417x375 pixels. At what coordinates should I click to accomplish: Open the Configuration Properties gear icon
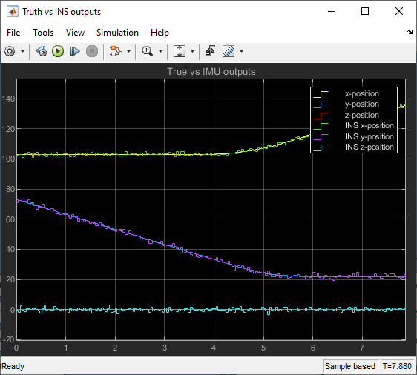10,51
